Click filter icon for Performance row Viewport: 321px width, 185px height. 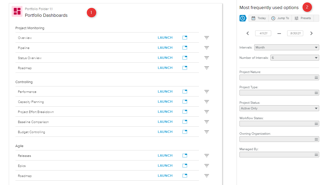[206, 92]
